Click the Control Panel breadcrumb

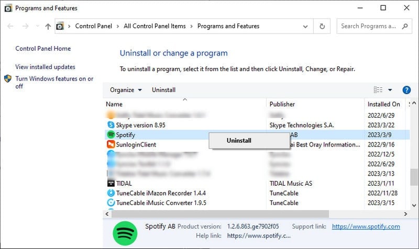point(94,26)
